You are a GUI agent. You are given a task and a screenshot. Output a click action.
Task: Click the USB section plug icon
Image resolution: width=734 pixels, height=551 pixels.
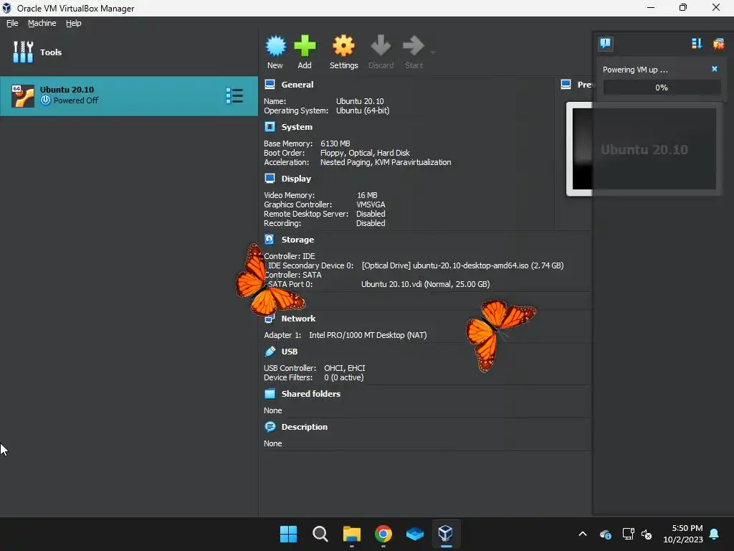pyautogui.click(x=270, y=352)
